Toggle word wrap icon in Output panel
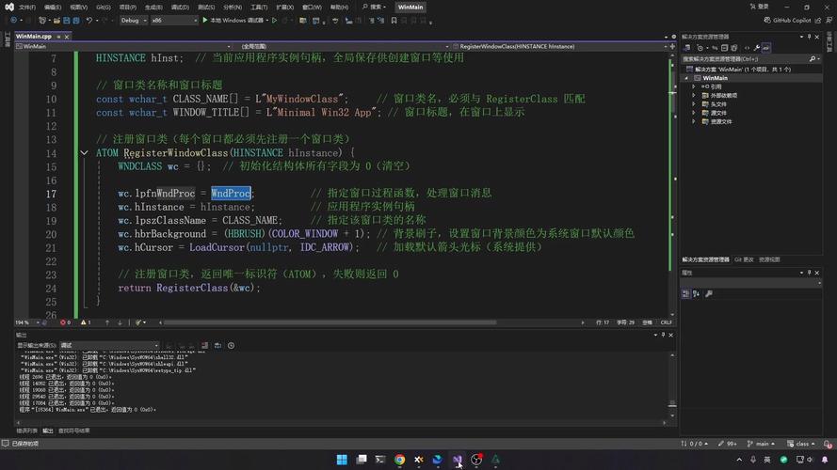The height and width of the screenshot is (470, 837). [217, 345]
